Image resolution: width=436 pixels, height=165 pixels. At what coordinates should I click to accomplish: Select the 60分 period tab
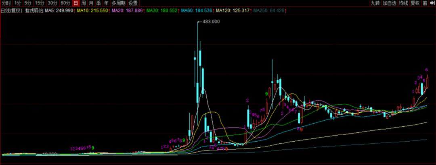(65, 3)
